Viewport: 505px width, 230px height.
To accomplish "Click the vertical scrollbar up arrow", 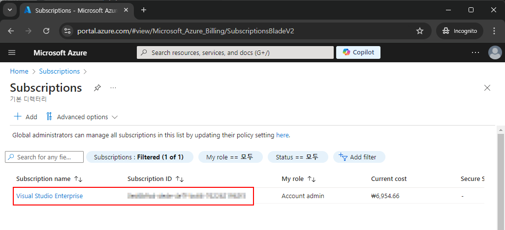I will 501,129.
